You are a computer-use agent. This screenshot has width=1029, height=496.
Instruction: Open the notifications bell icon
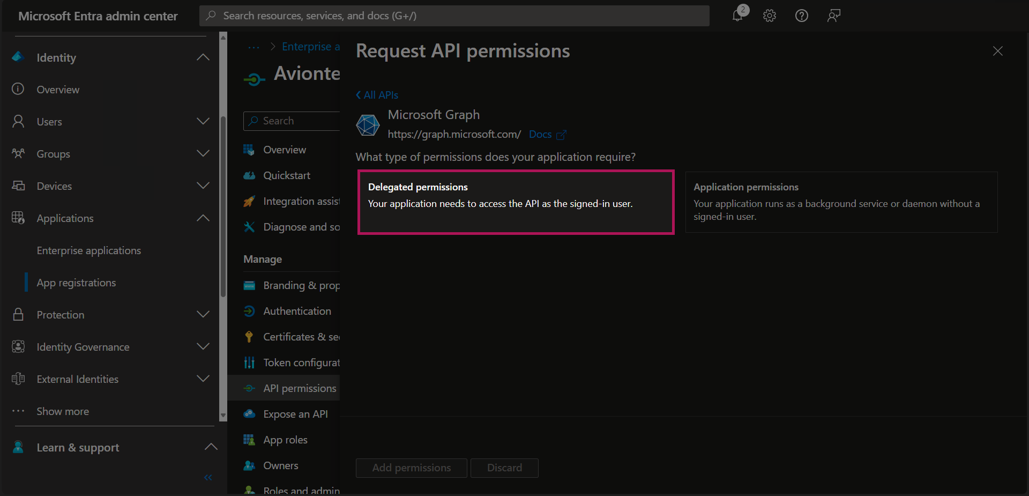point(737,16)
